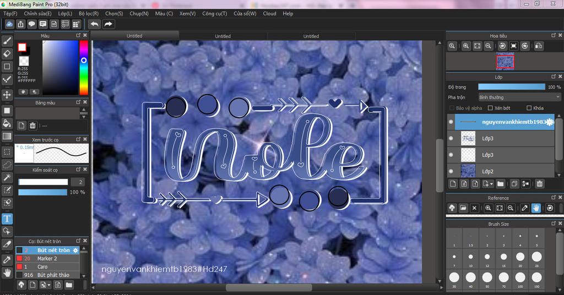Image resolution: width=564 pixels, height=295 pixels.
Task: Select the Move tool
Action: click(7, 95)
